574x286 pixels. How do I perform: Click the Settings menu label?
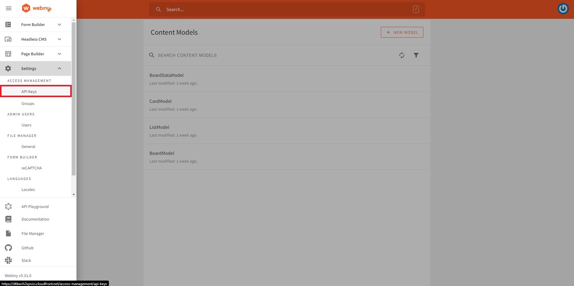(x=29, y=68)
